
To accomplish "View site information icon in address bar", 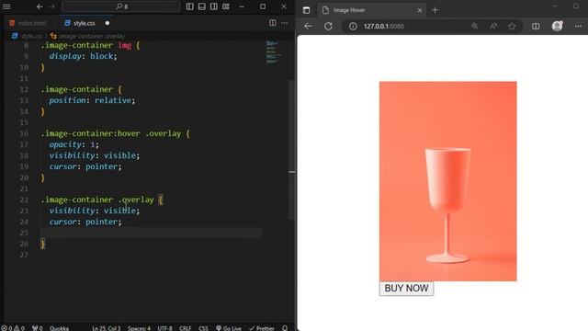I will pos(353,27).
